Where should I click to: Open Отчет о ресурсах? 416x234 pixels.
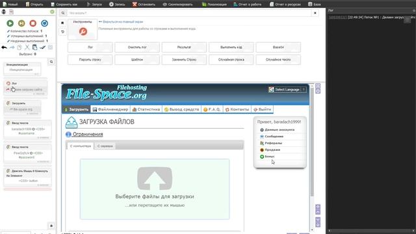(285, 5)
